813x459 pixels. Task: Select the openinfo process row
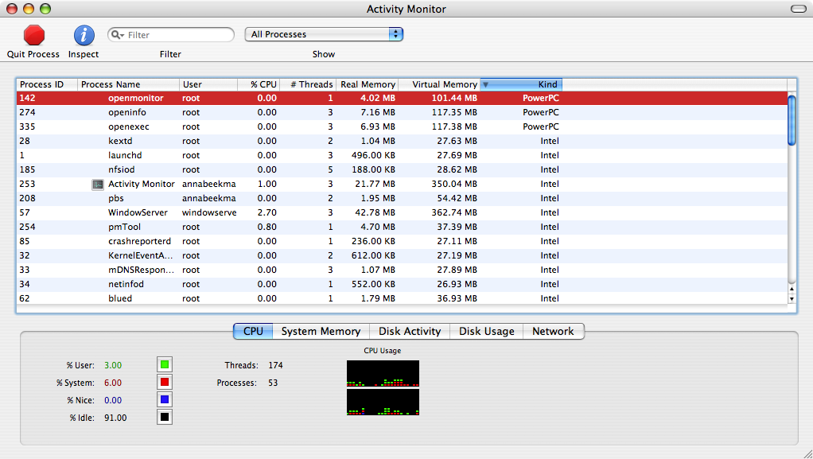pyautogui.click(x=402, y=112)
